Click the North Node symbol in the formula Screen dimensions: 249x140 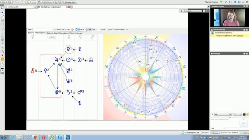[91, 60]
